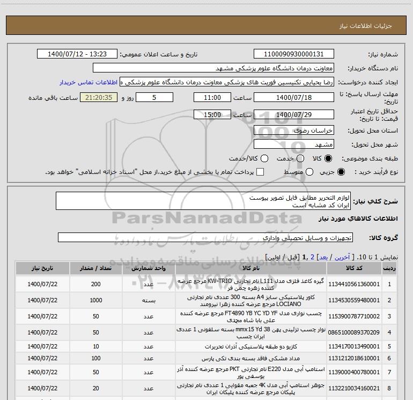Click the تعداد / مقدار column header
Image resolution: width=413 pixels, height=400 pixels.
[96, 268]
